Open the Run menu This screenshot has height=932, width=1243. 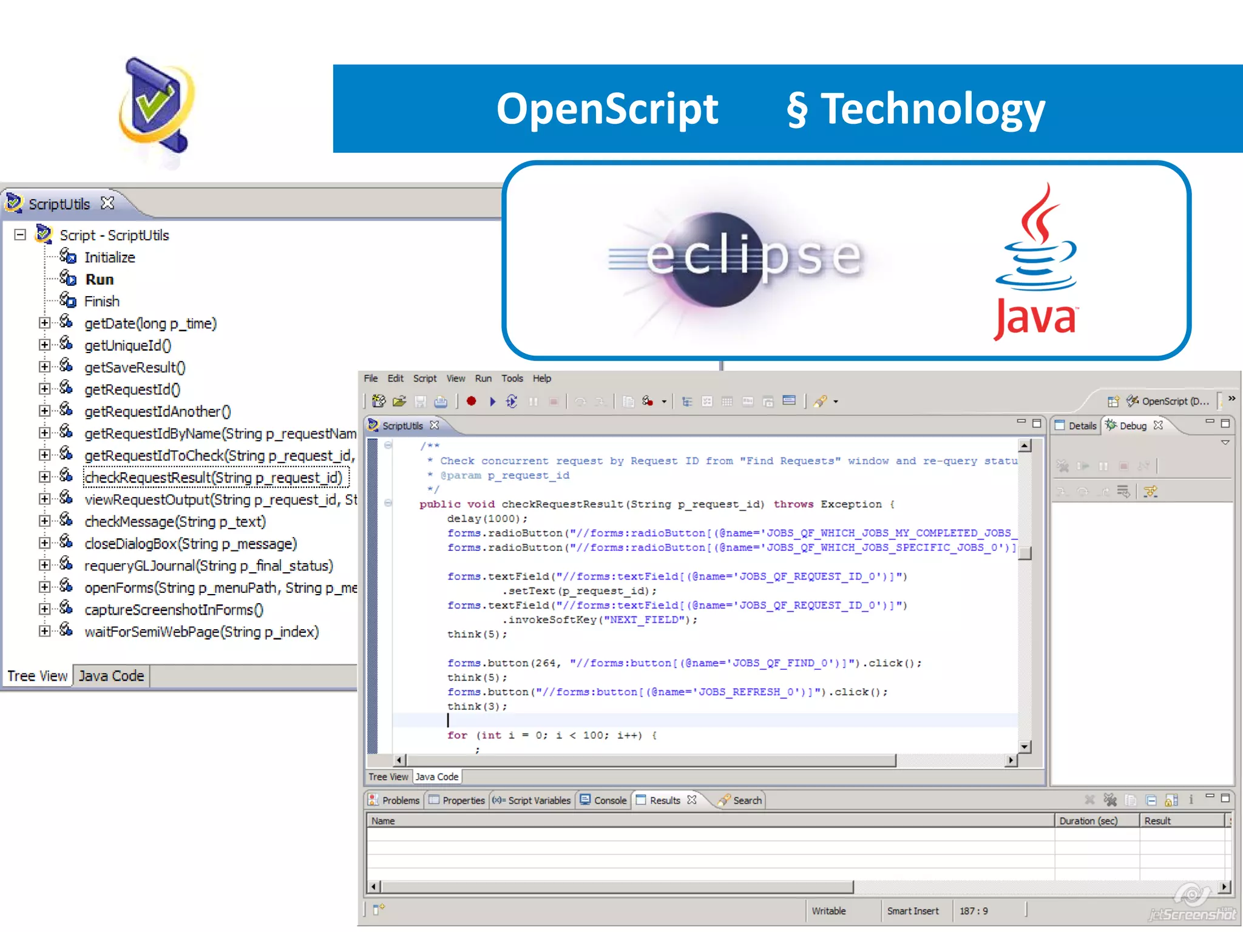click(483, 378)
